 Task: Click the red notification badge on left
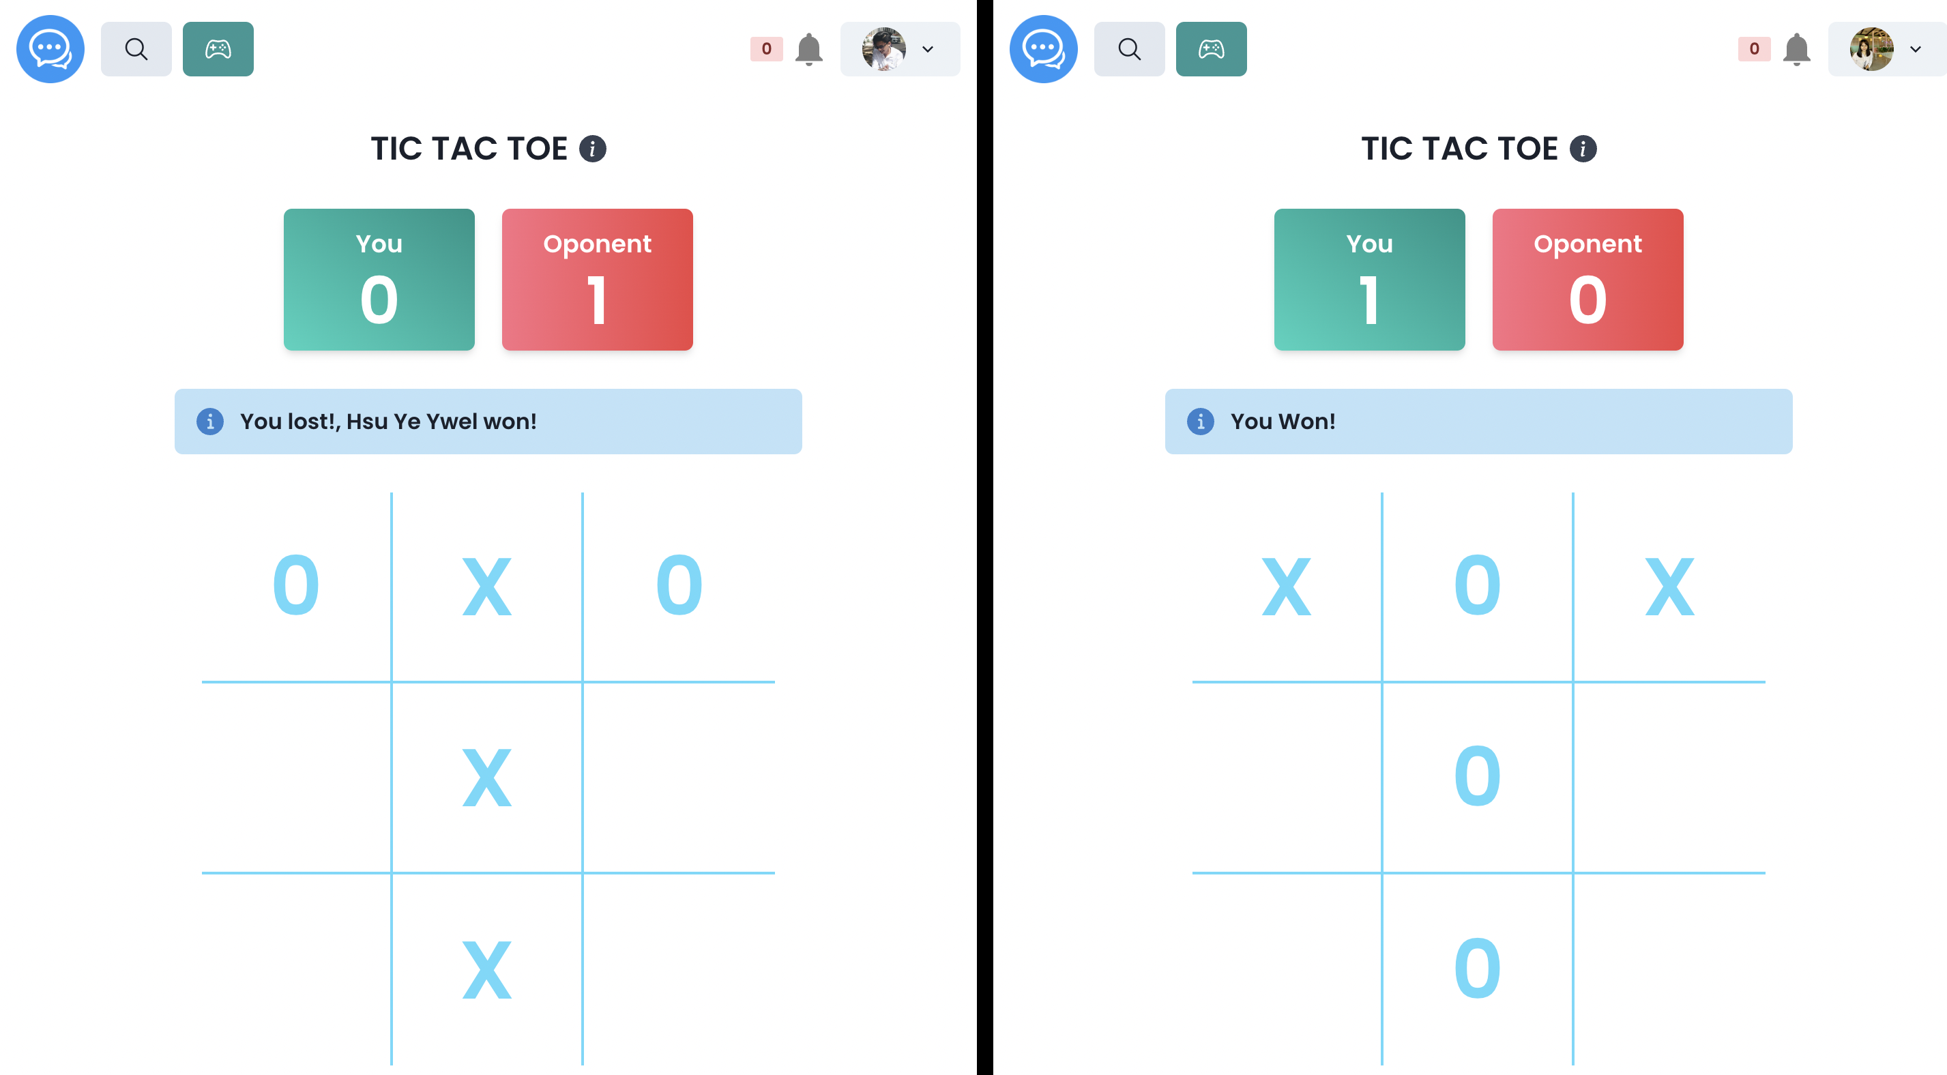click(766, 49)
